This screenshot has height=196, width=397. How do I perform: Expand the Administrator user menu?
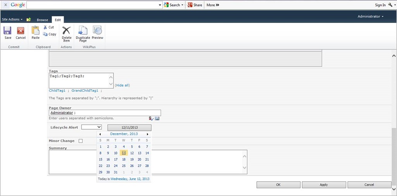371,17
